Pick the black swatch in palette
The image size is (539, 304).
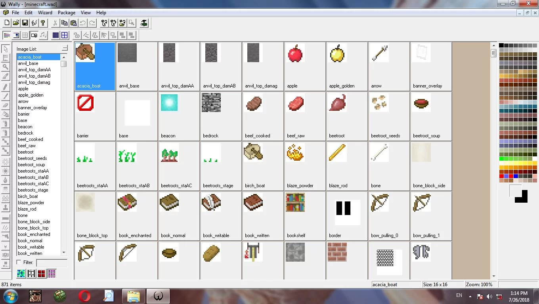(501, 46)
